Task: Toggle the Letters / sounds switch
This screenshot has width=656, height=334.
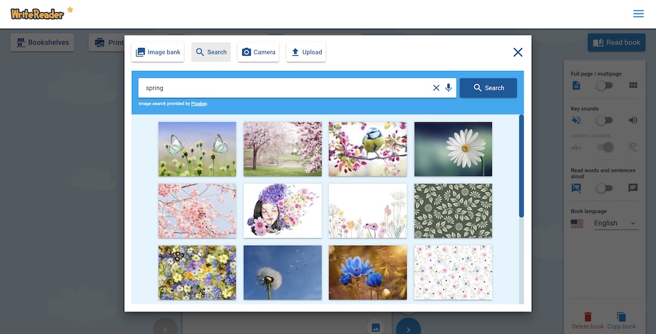Action: tap(605, 147)
